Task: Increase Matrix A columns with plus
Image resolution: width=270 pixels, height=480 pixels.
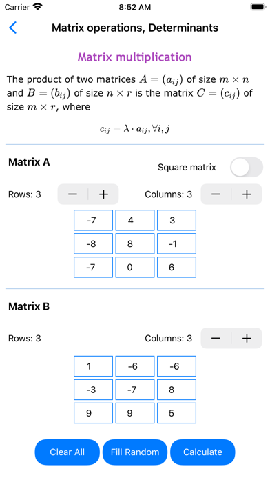Action: (x=247, y=194)
